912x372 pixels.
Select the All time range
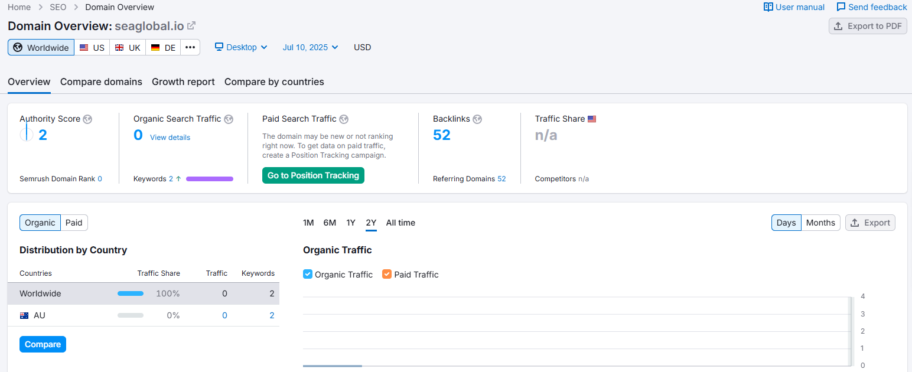(400, 223)
